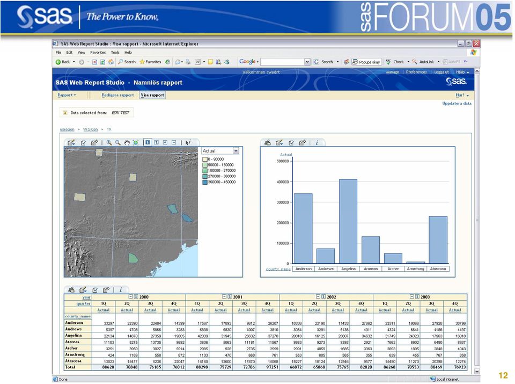Select the map pan hand tool
Screen dimensions: 515x384
point(127,143)
